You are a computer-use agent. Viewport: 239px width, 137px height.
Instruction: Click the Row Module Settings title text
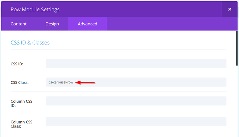point(35,9)
